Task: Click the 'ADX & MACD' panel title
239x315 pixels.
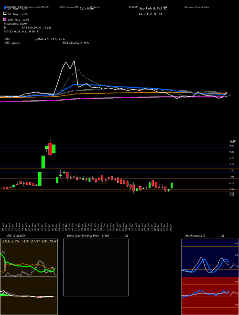Action: pos(15,236)
